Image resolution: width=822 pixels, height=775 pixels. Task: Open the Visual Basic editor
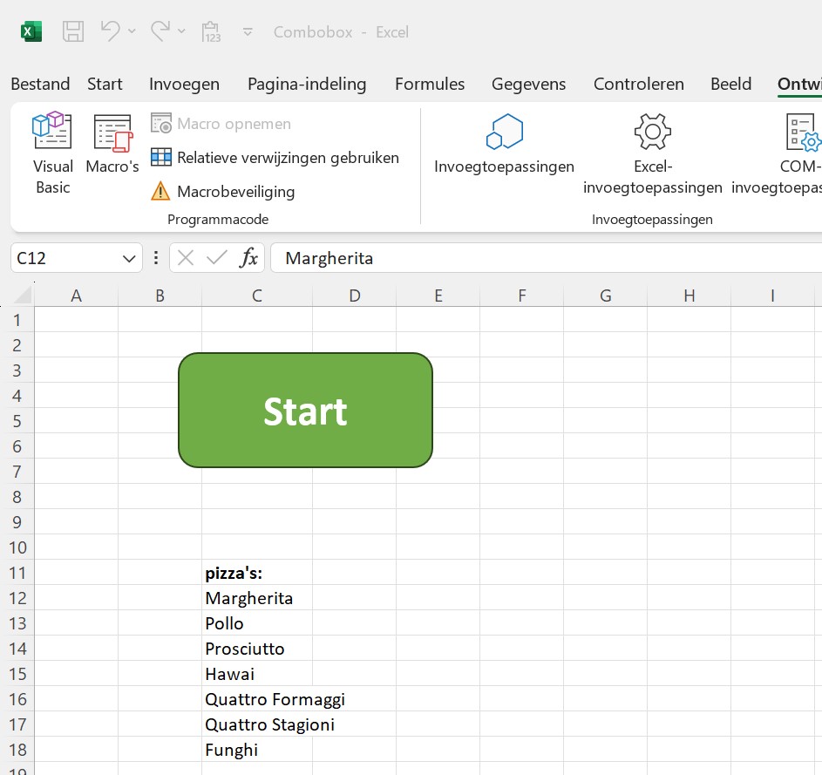pos(52,153)
